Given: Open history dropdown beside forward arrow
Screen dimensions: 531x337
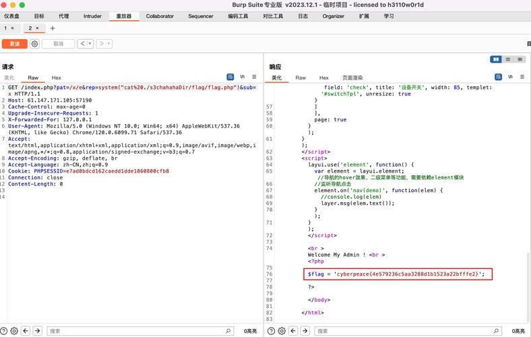Looking at the screenshot, I should point(109,44).
